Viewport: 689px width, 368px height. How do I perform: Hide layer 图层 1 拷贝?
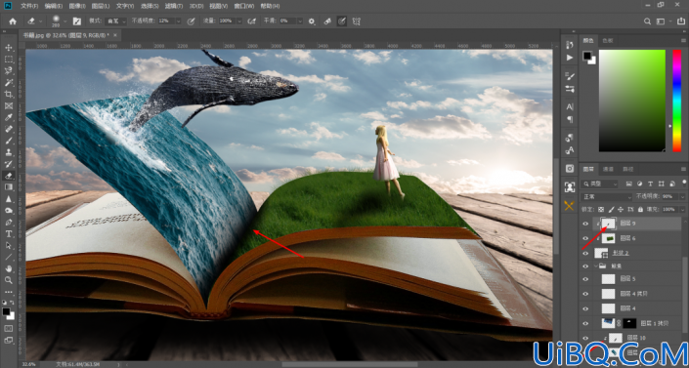click(x=585, y=323)
